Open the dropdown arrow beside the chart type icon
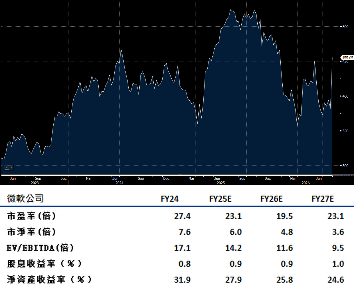This screenshot has height=288, width=354. coord(12,168)
